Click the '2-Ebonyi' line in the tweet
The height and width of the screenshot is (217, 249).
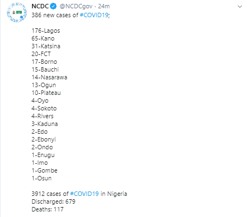click(x=44, y=139)
